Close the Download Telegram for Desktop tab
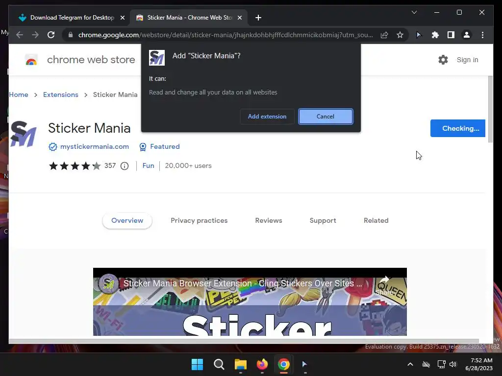The image size is (502, 376). click(x=122, y=18)
